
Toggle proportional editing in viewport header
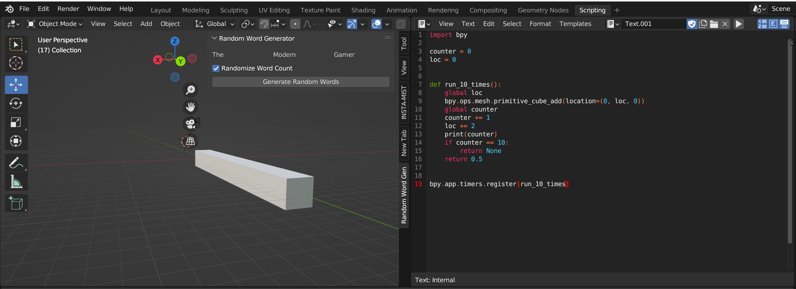(295, 24)
